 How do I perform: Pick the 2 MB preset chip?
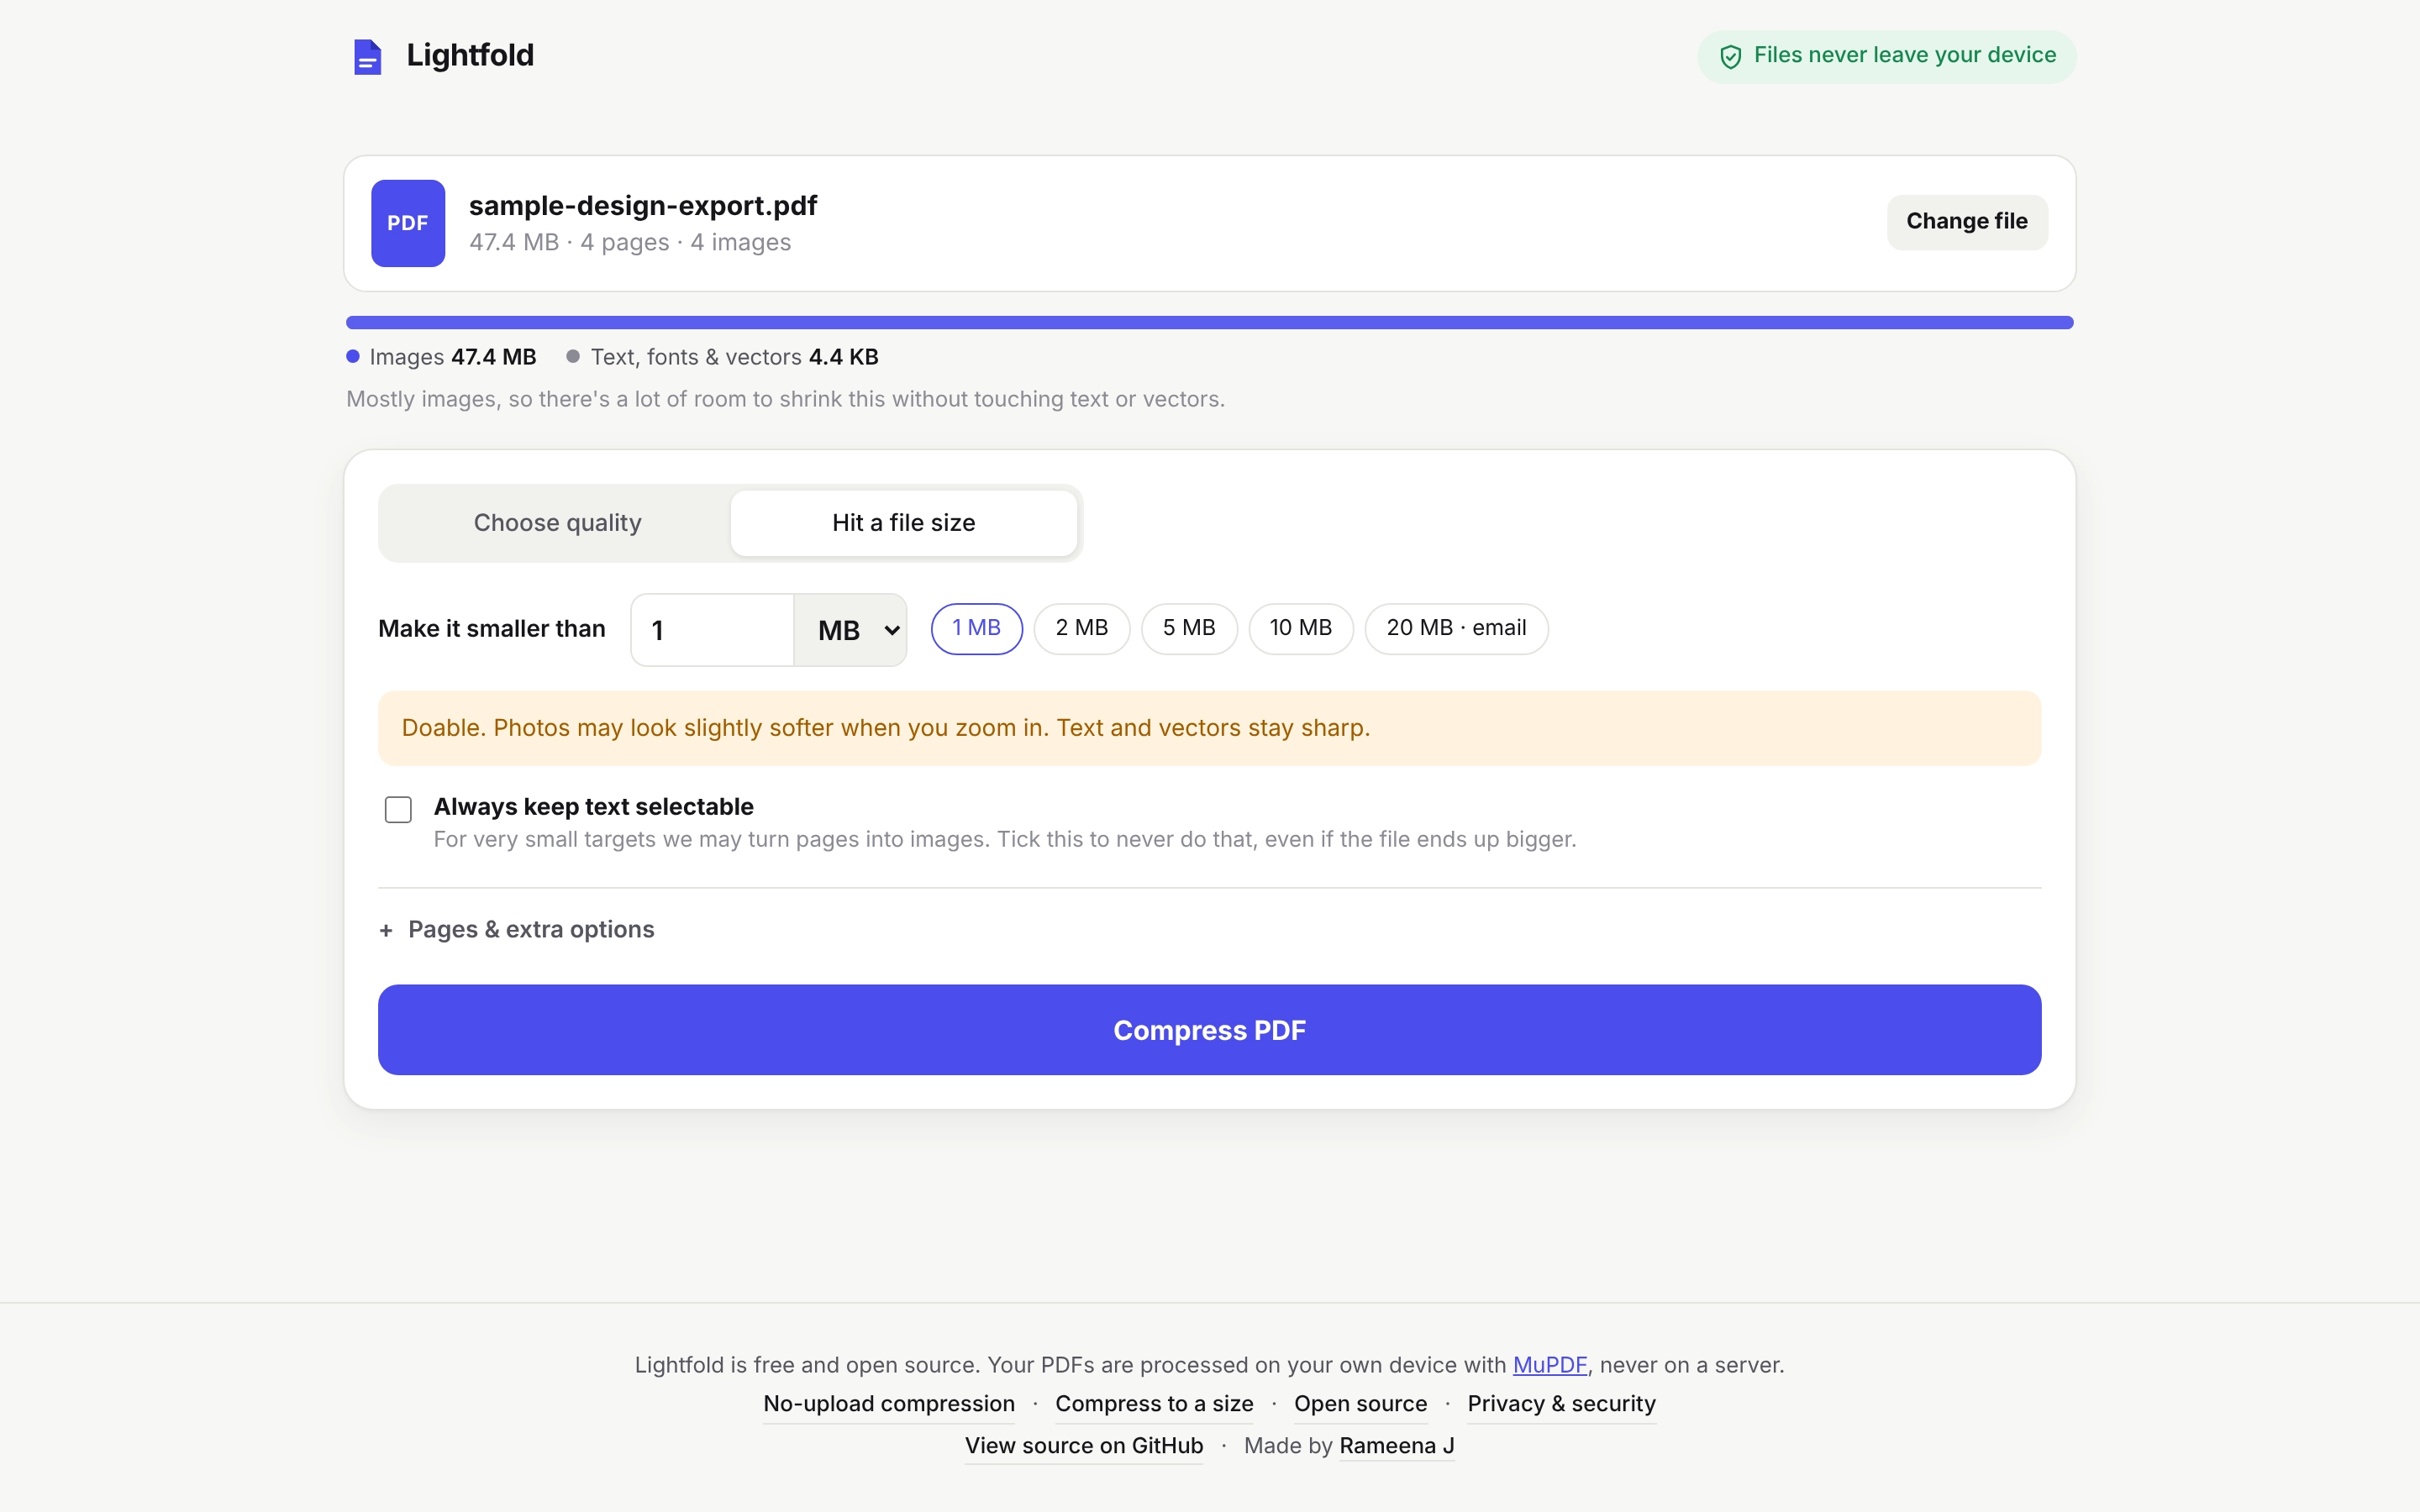coord(1082,629)
